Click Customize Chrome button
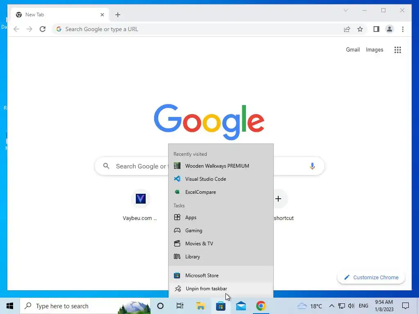This screenshot has height=314, width=419. 371,278
